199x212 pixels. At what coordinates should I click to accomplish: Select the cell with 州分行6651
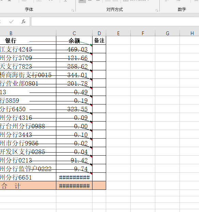pyautogui.click(x=28, y=177)
